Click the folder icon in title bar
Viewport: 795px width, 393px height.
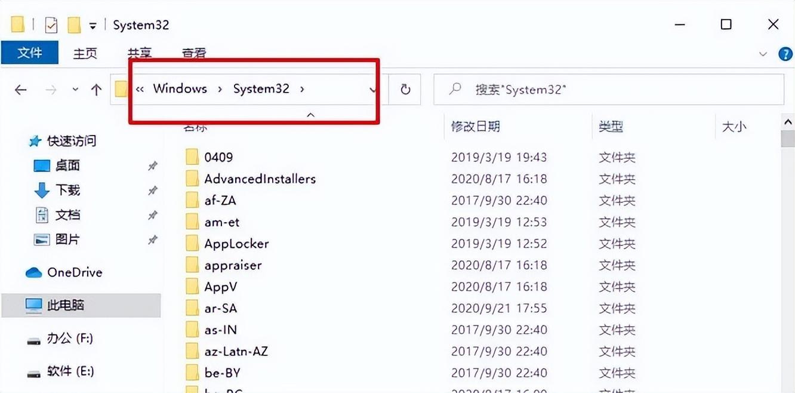pos(18,25)
